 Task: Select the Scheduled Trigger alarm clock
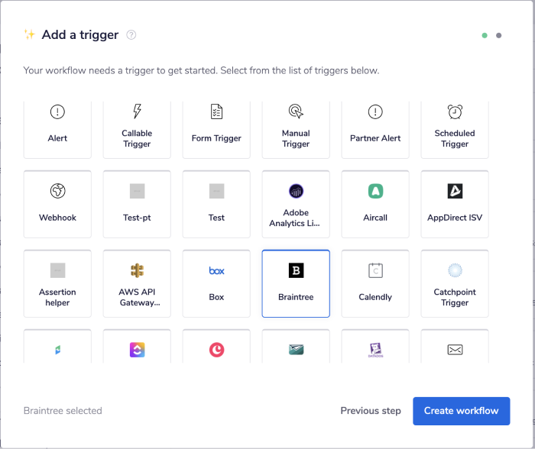pos(455,112)
